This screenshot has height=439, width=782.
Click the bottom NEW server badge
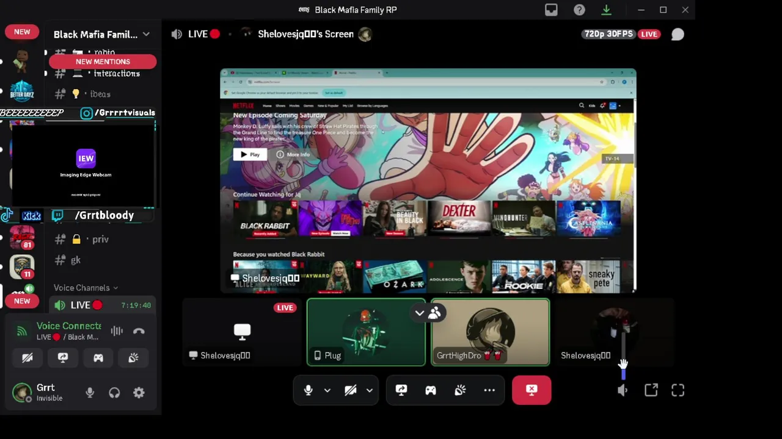[x=22, y=301]
